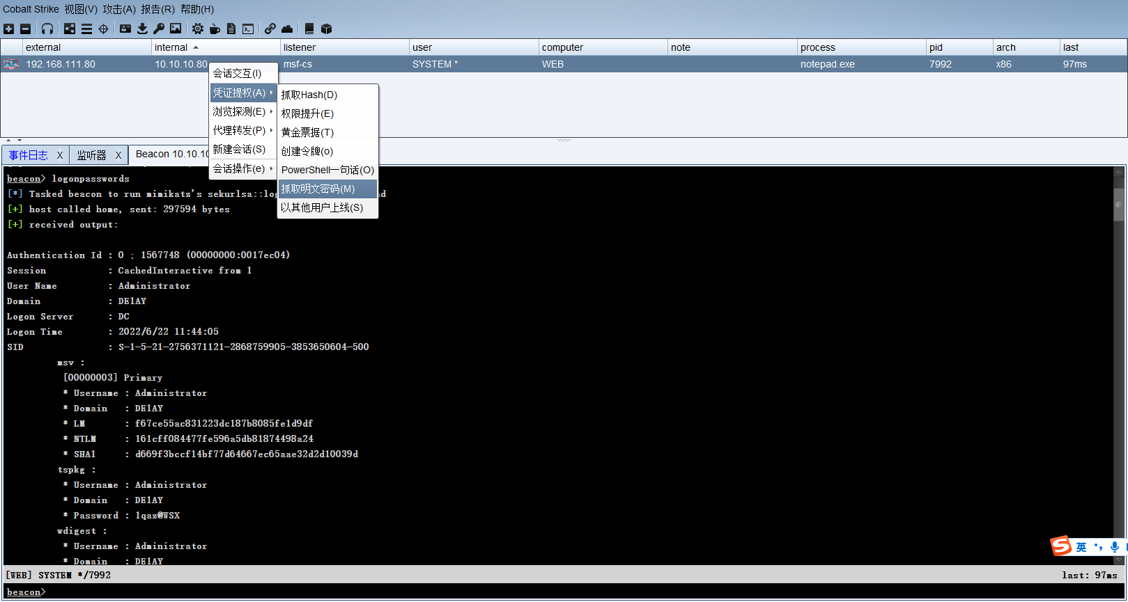The width and height of the screenshot is (1128, 602).
Task: Switch to the pivot graph view icon
Action: point(70,29)
